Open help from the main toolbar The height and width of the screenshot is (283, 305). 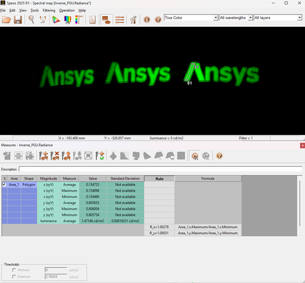click(158, 20)
